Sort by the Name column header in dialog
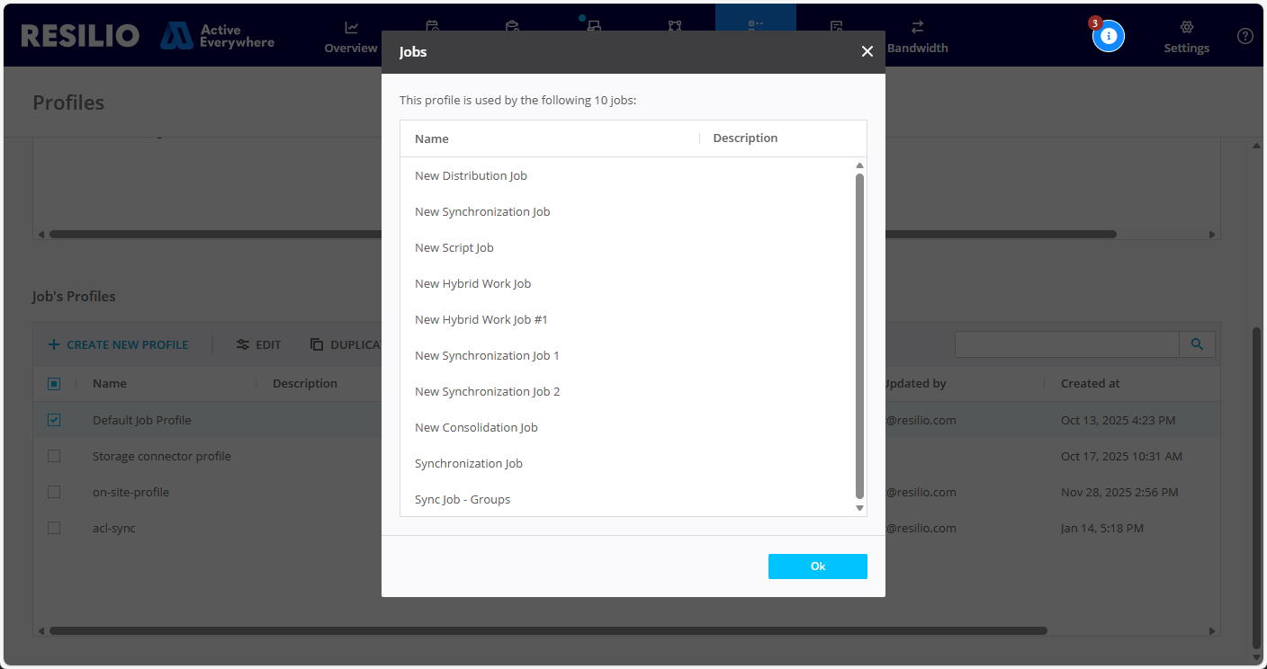The image size is (1267, 669). (432, 138)
